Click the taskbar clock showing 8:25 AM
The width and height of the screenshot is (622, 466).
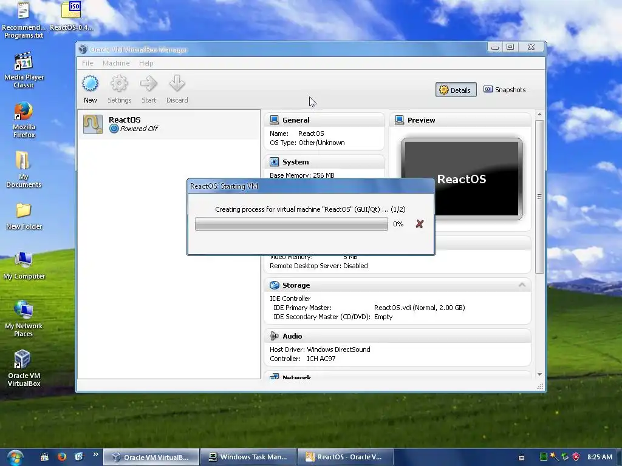[x=600, y=457]
